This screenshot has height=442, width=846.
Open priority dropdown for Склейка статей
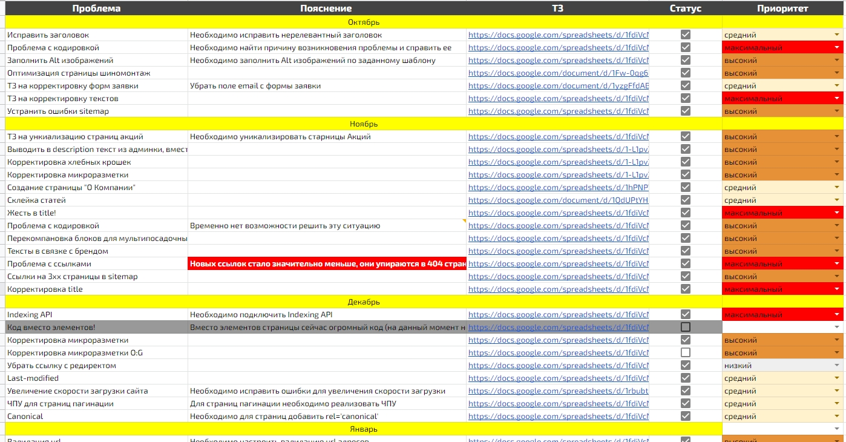[837, 200]
